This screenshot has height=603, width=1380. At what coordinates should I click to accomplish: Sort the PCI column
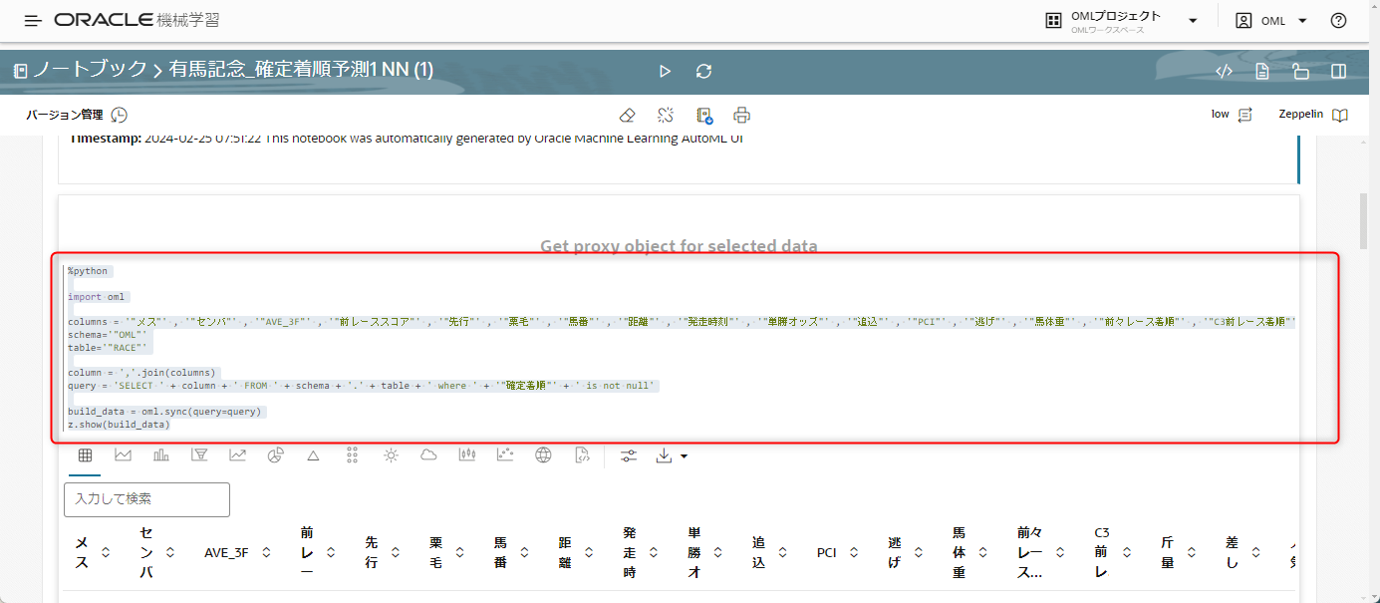coord(854,552)
